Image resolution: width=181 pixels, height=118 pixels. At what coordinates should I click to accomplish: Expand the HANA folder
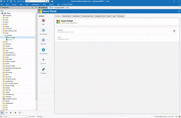click(x=2, y=51)
